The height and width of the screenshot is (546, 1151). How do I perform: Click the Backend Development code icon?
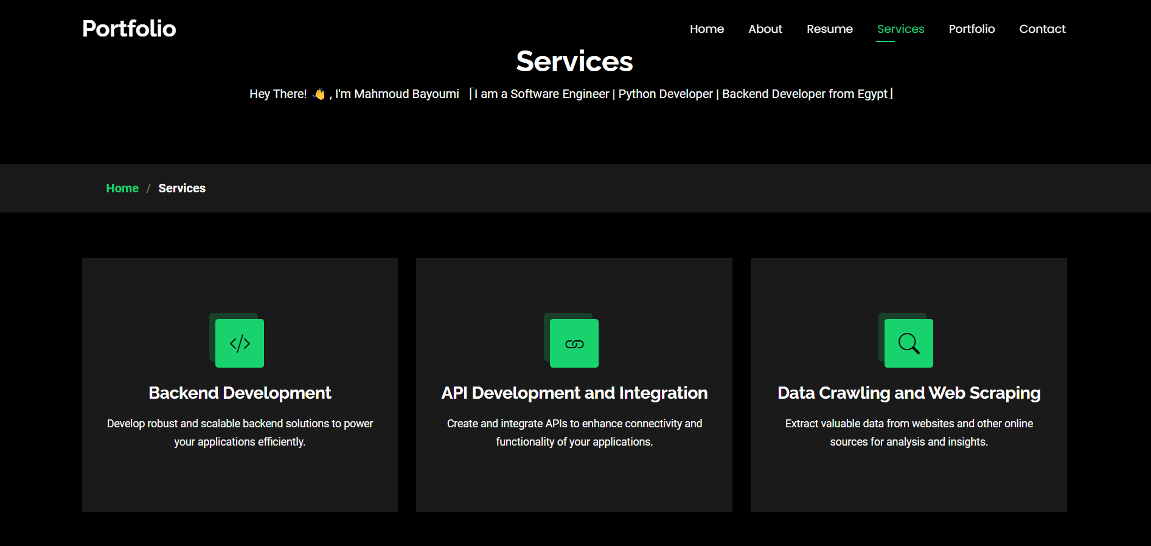(240, 343)
